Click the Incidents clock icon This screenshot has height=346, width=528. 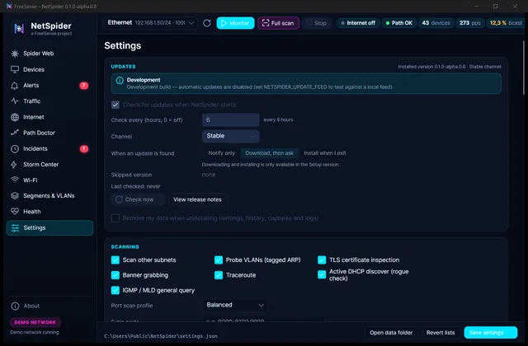coord(15,148)
